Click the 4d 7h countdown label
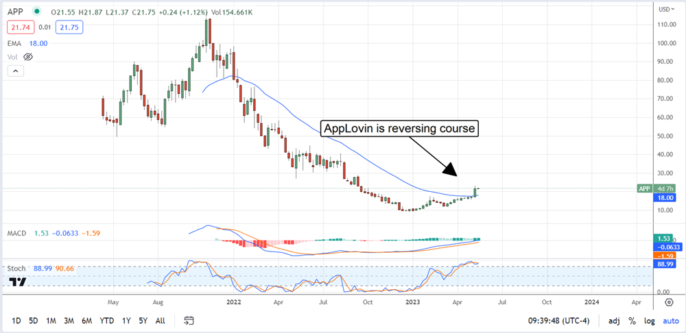The height and width of the screenshot is (333, 686). point(665,188)
